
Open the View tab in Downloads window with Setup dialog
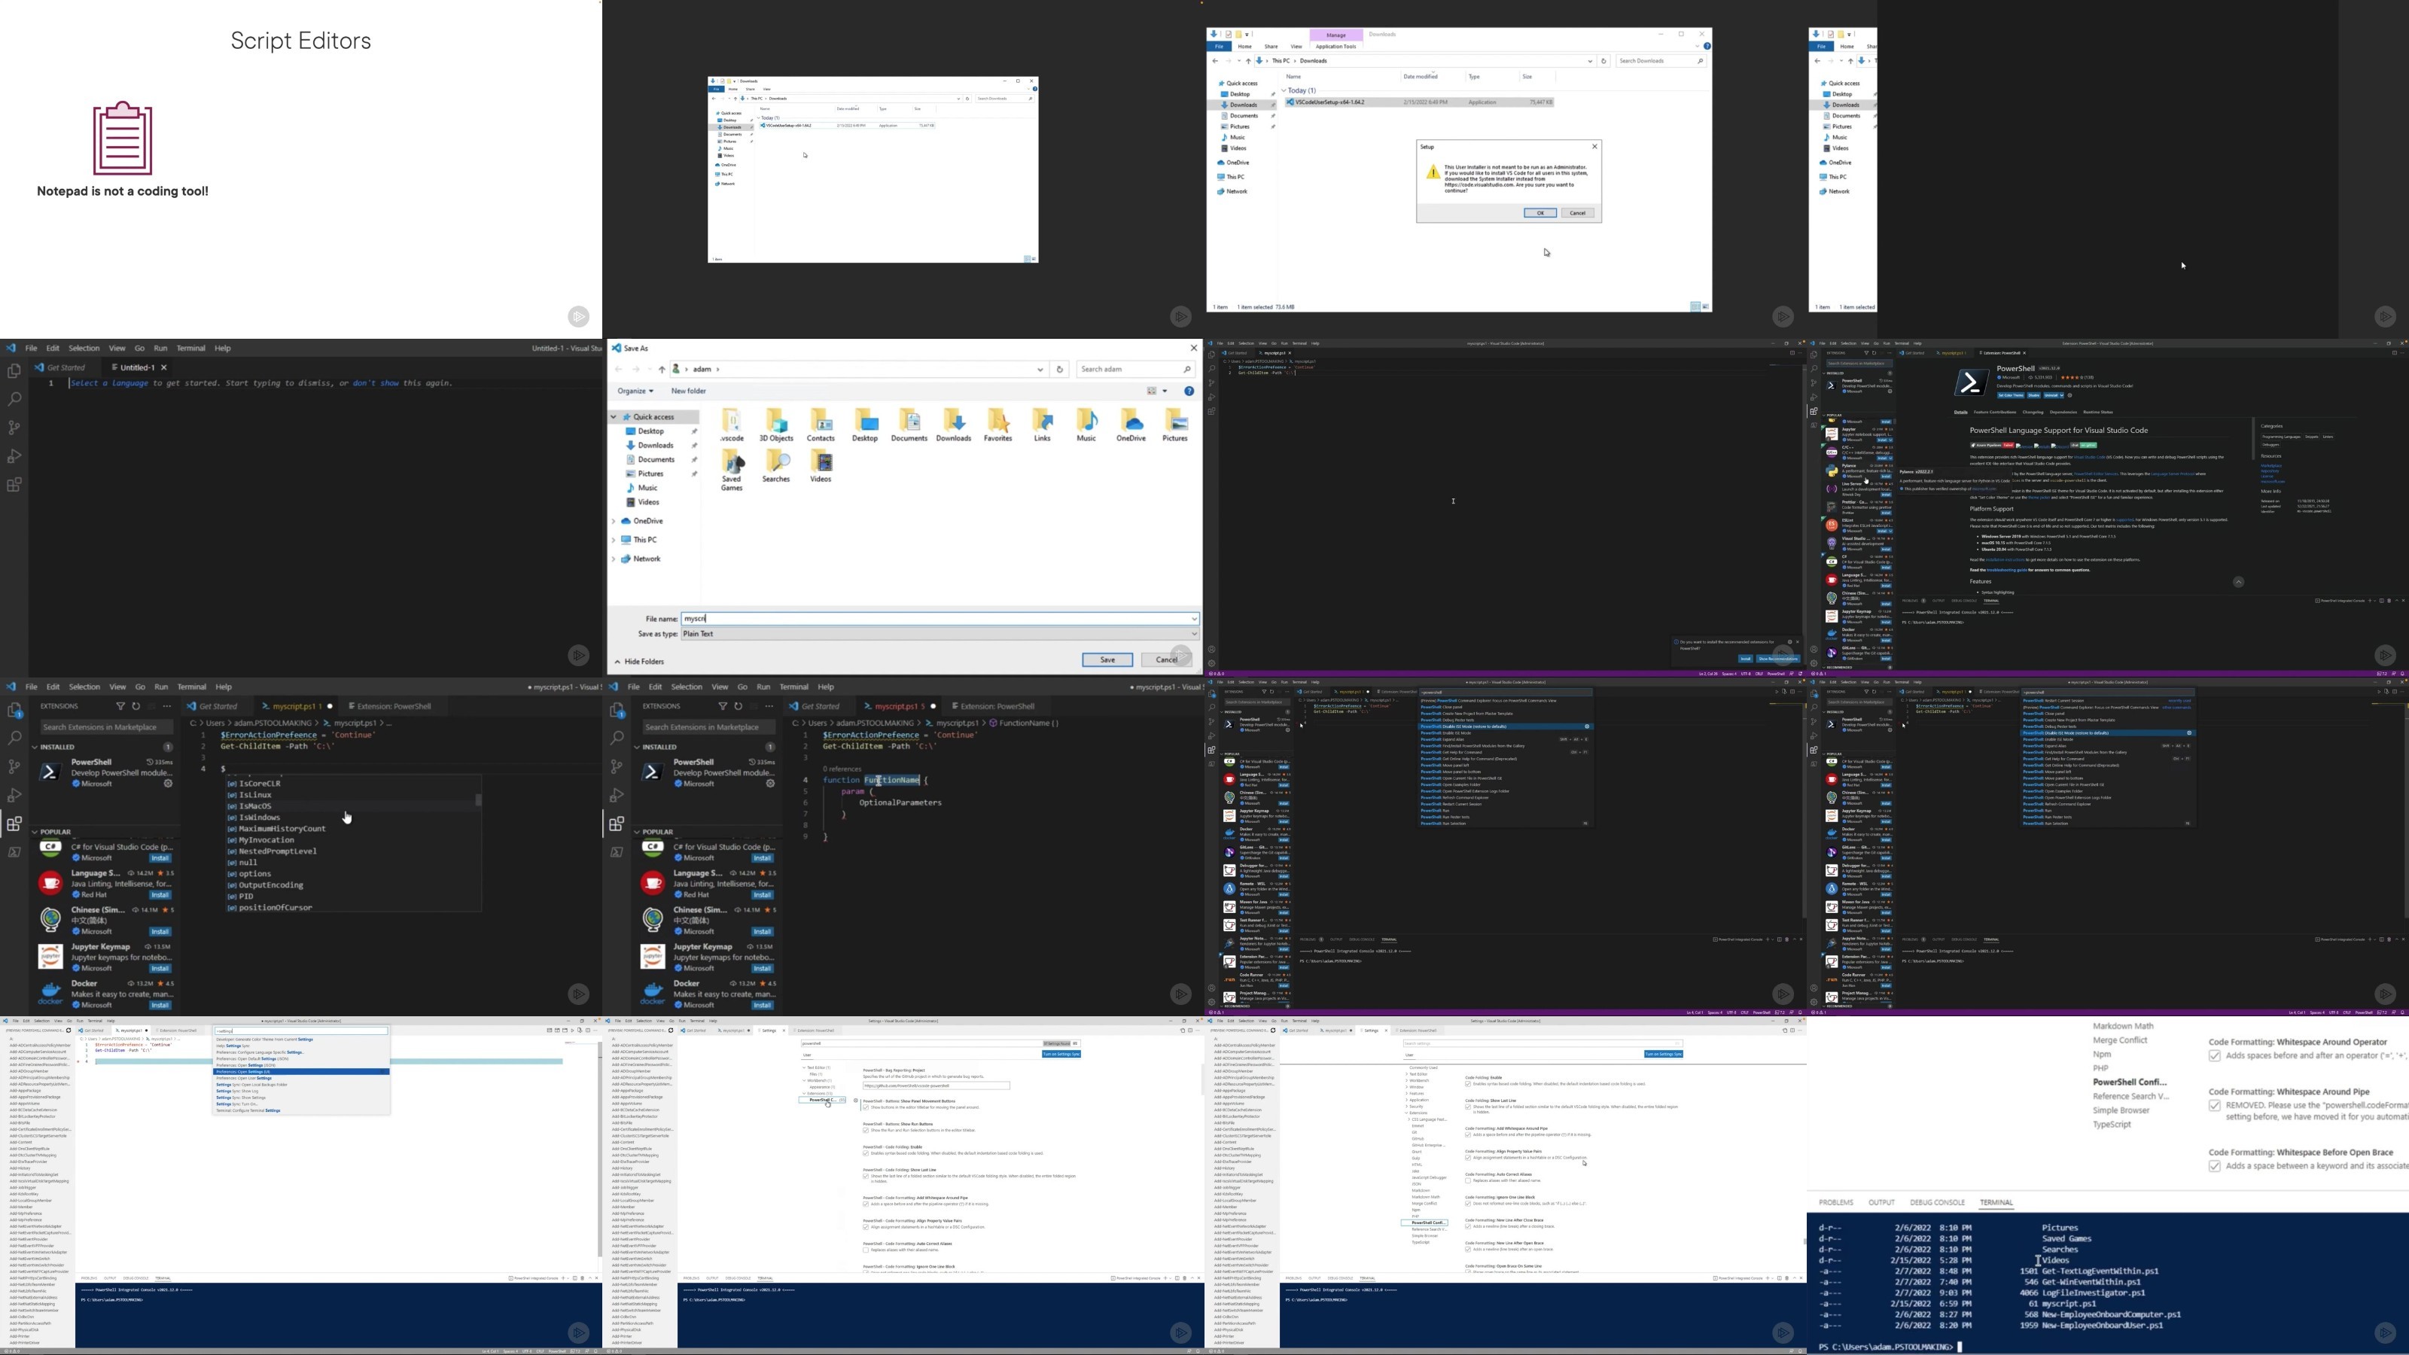coord(1296,46)
